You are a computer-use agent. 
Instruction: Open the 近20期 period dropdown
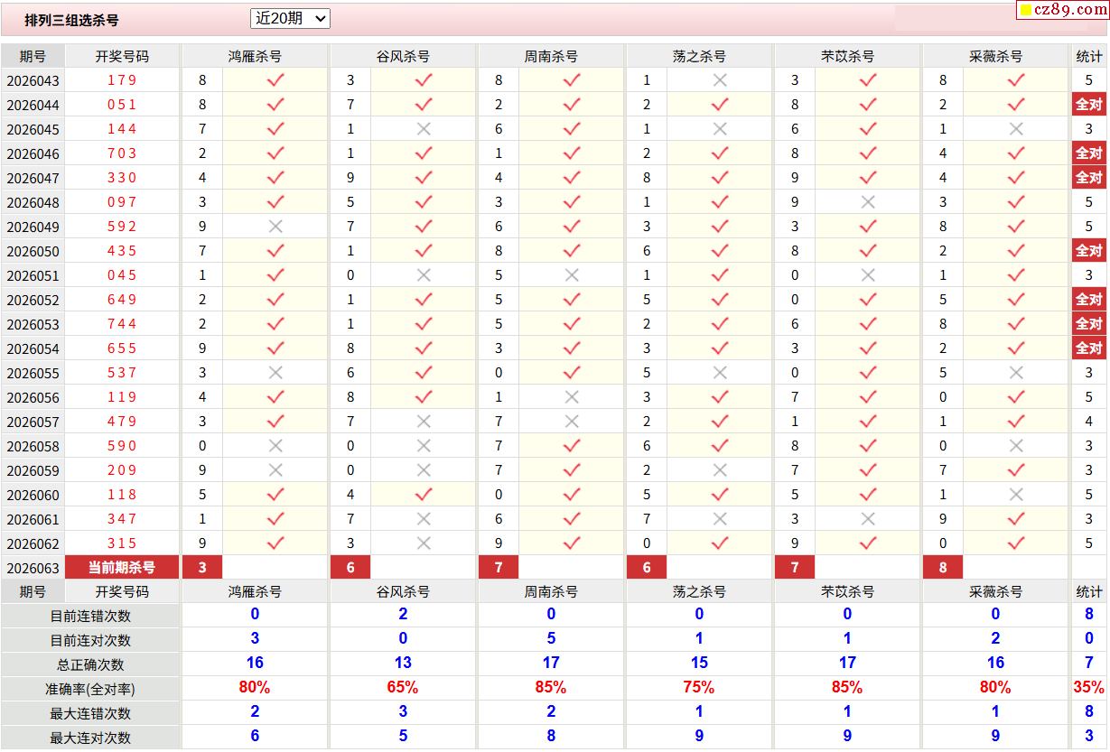[x=290, y=18]
